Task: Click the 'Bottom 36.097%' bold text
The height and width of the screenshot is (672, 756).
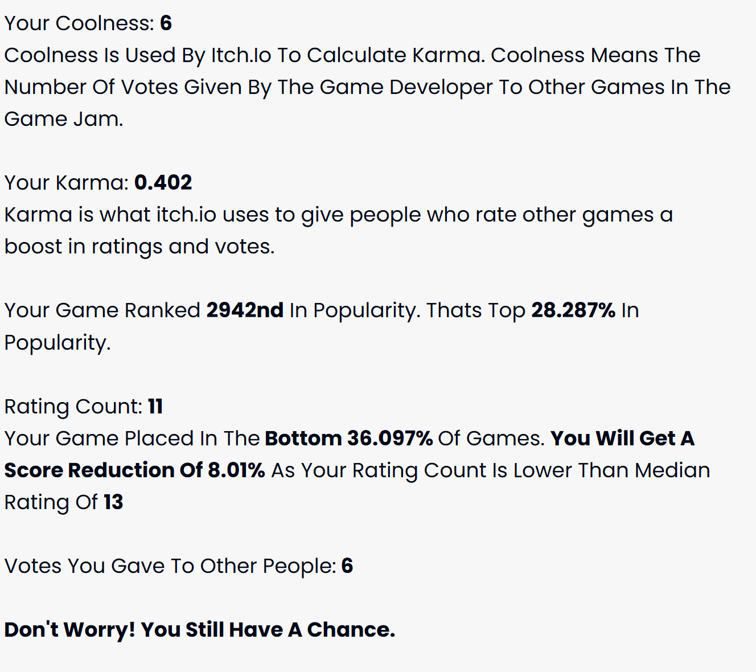Action: 349,439
